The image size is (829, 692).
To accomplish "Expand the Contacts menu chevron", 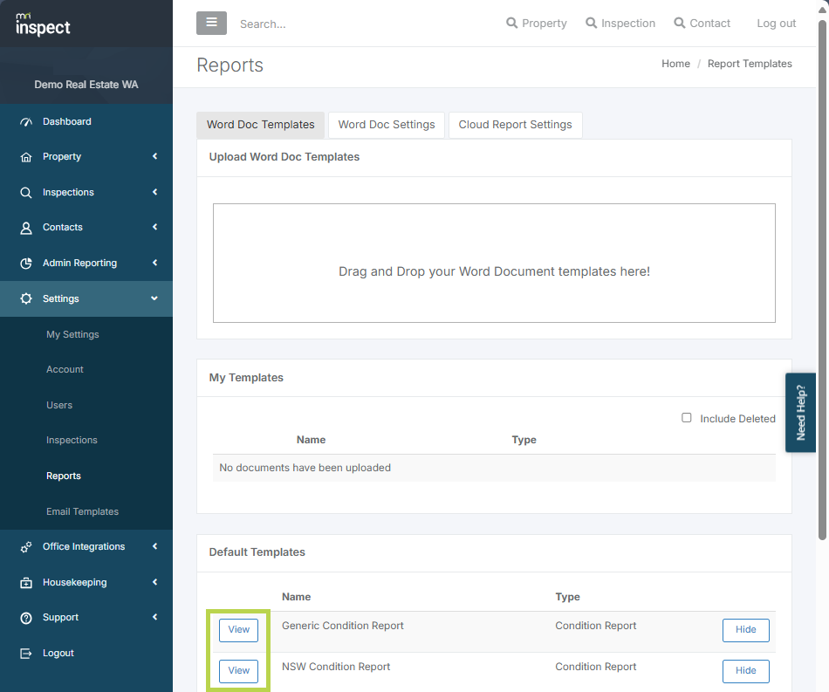I will point(155,227).
